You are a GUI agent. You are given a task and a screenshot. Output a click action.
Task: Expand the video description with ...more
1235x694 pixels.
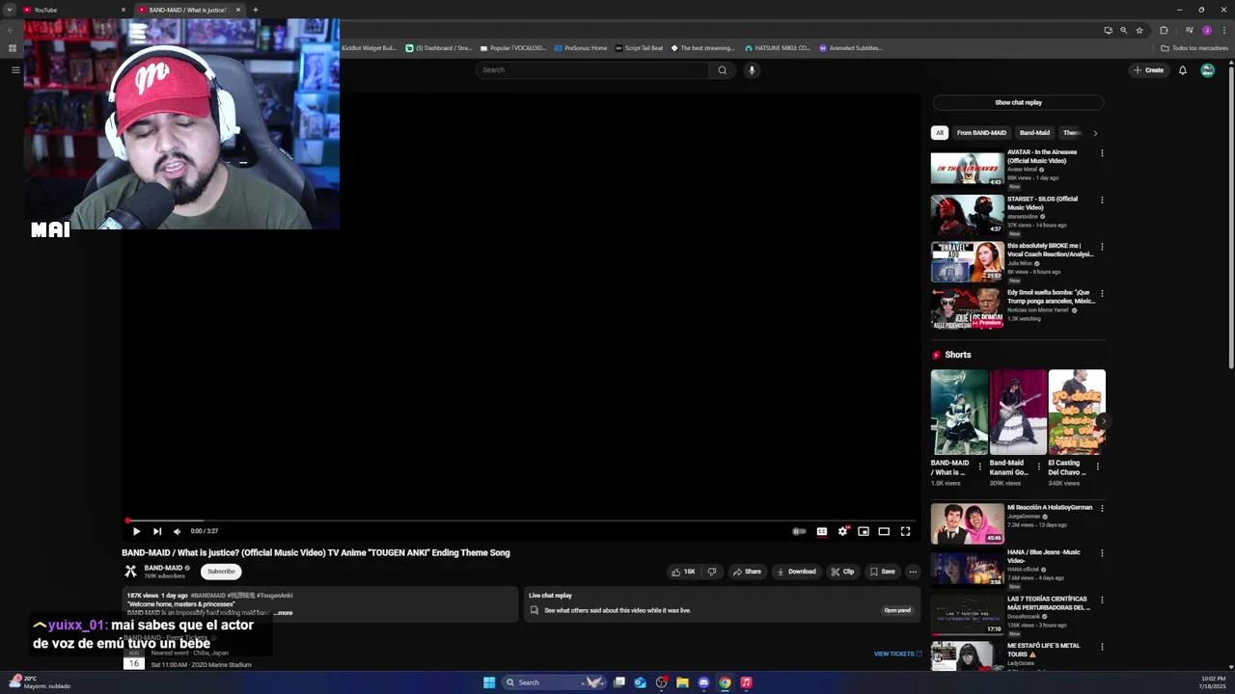[284, 613]
